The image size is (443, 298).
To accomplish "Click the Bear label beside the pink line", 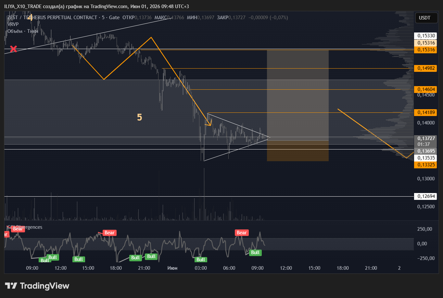I will pyautogui.click(x=109, y=233).
